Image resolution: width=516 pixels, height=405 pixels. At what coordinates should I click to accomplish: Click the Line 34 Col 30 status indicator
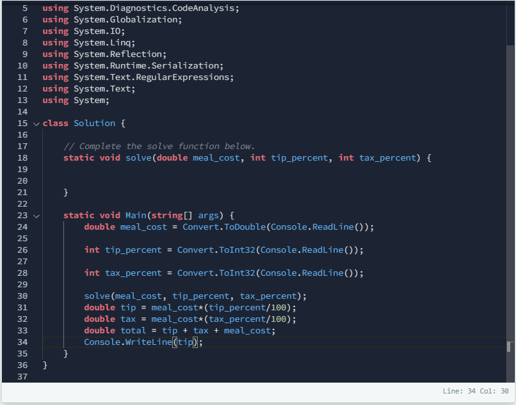[x=476, y=391]
